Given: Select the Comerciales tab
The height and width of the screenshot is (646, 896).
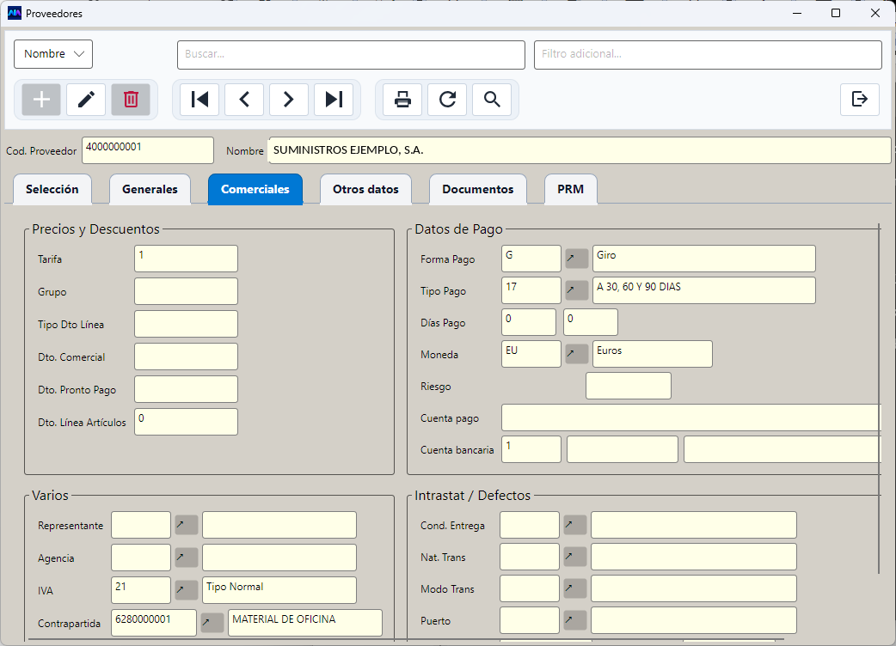Looking at the screenshot, I should coord(255,189).
